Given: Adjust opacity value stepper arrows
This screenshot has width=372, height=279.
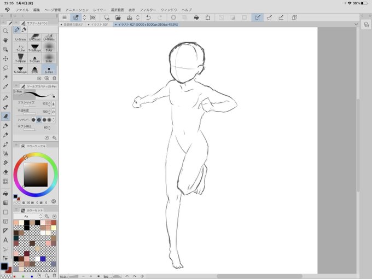Looking at the screenshot, I should tap(49, 112).
